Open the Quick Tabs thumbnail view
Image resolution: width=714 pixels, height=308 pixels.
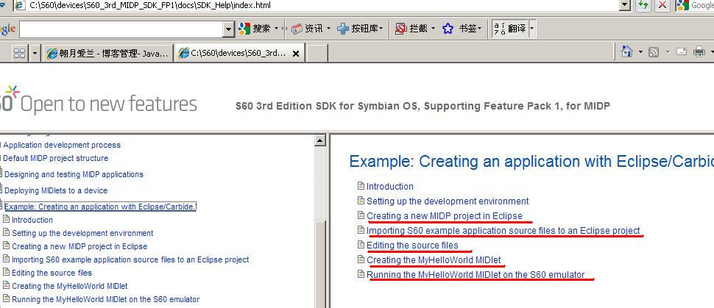(x=20, y=53)
